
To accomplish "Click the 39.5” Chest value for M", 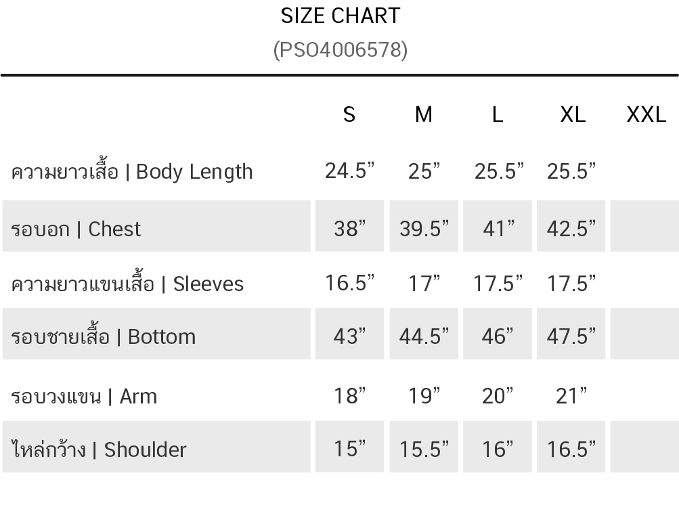I will pyautogui.click(x=424, y=229).
